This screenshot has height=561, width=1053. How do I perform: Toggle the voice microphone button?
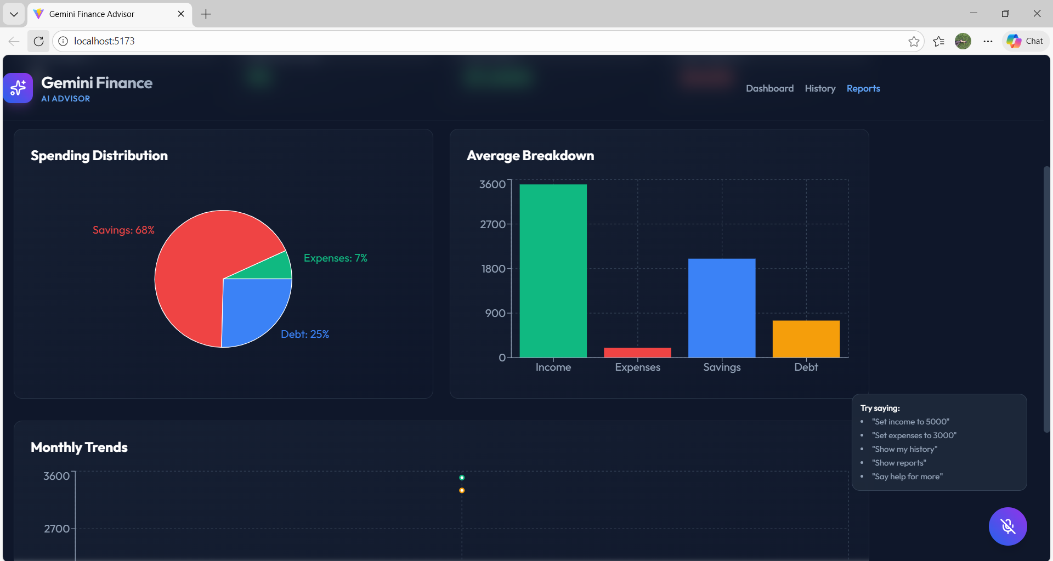point(1007,526)
